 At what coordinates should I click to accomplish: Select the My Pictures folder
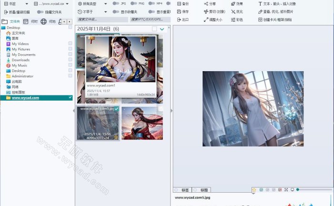(x=21, y=49)
